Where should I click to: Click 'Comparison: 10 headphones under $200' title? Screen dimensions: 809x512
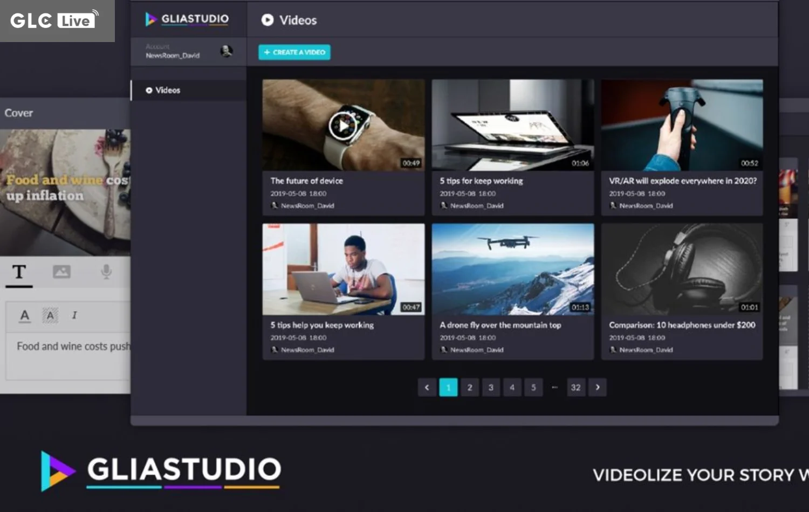point(682,325)
